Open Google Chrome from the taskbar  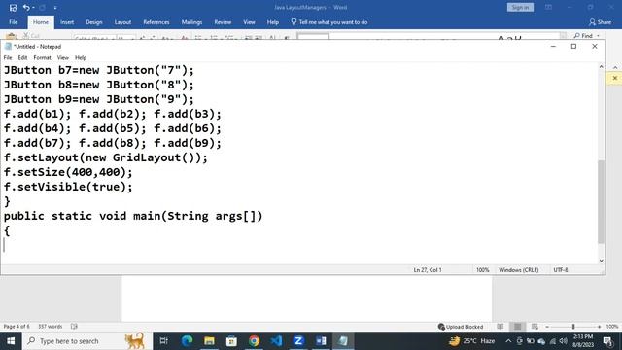(254, 341)
